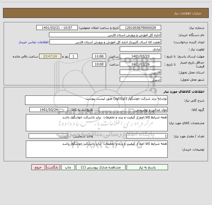Click the مشخصات کالای مورد نیاز label
212x205 pixels.
[187, 123]
